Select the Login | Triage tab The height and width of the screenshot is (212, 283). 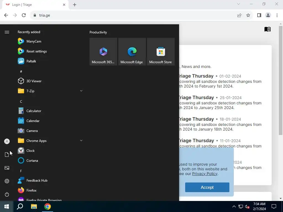(35, 5)
